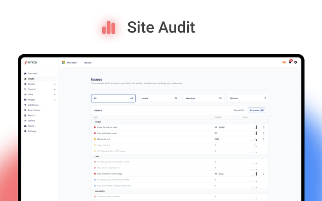This screenshot has height=201, width=322.
Task: Click yellow severity icon for Missing alt text
Action: coord(95,139)
